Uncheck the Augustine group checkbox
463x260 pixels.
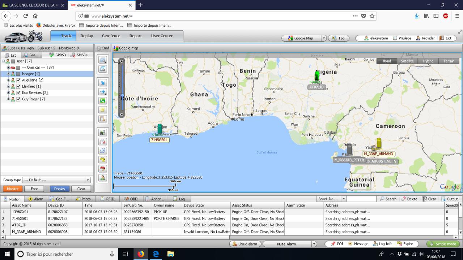18,80
